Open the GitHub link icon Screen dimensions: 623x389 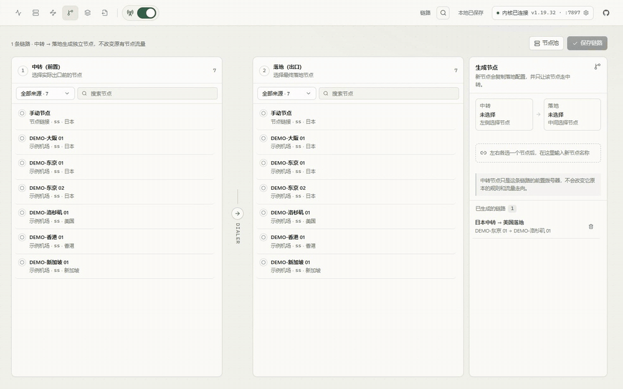pyautogui.click(x=606, y=12)
